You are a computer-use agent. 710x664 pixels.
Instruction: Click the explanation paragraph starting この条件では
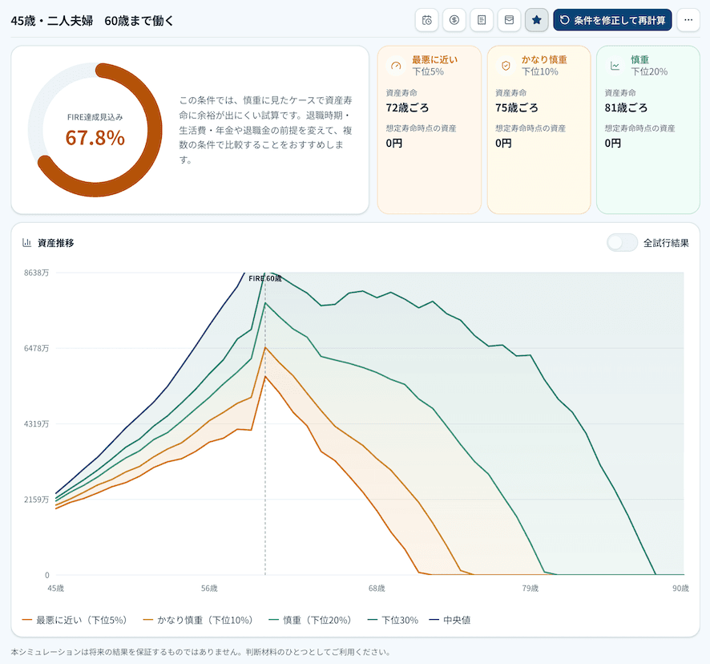(x=265, y=130)
